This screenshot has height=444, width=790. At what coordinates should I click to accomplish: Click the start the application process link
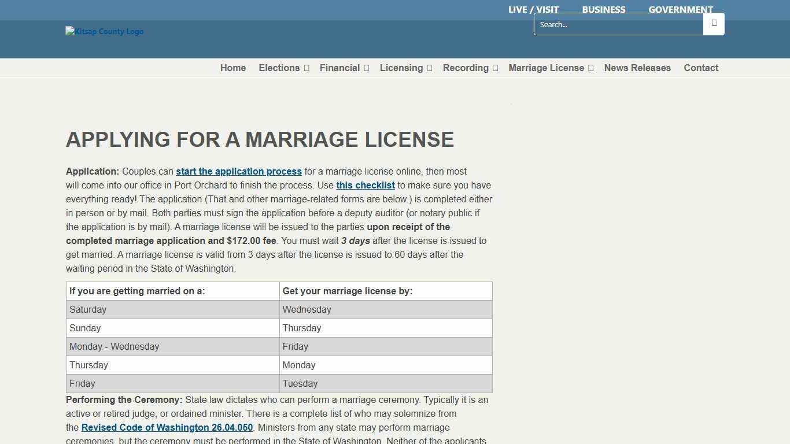coord(238,171)
